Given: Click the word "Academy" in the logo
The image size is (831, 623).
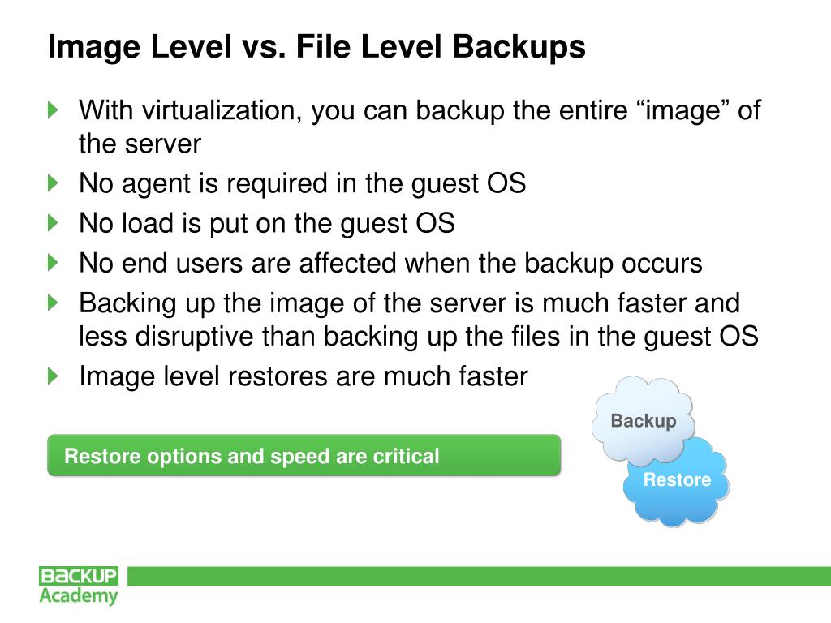Looking at the screenshot, I should pyautogui.click(x=79, y=596).
